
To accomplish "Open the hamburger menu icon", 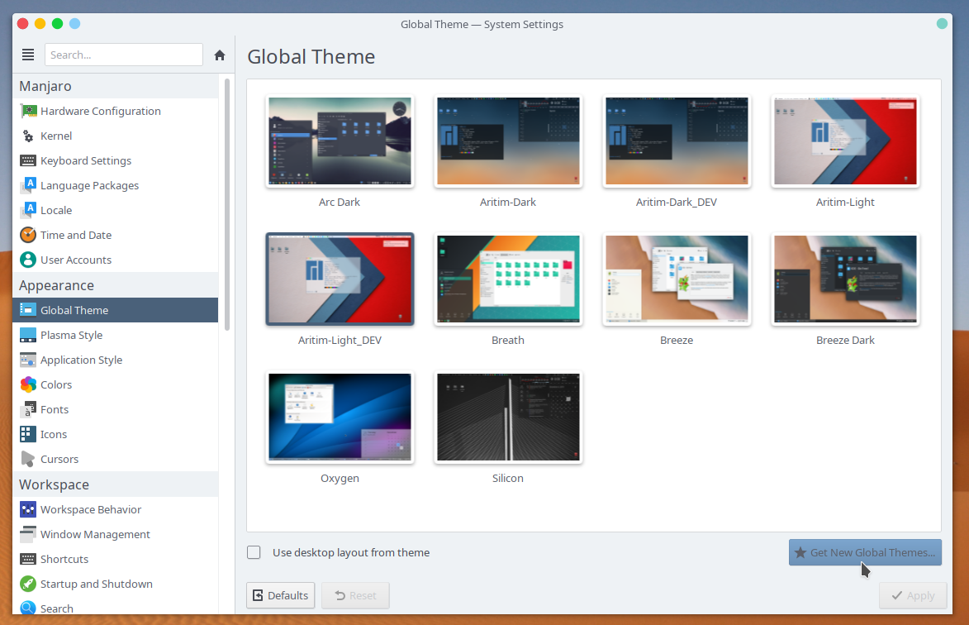I will (28, 55).
